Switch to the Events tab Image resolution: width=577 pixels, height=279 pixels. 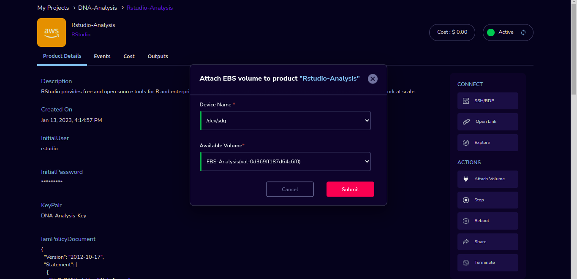tap(102, 57)
